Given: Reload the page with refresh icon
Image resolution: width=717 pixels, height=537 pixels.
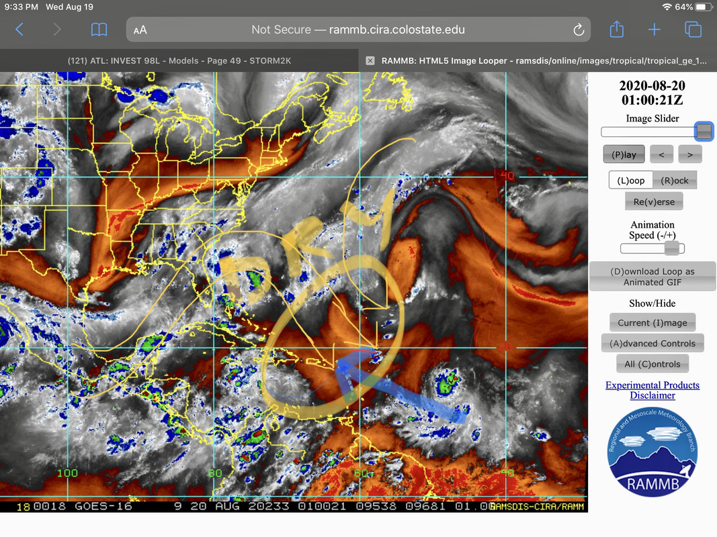Looking at the screenshot, I should tap(579, 30).
